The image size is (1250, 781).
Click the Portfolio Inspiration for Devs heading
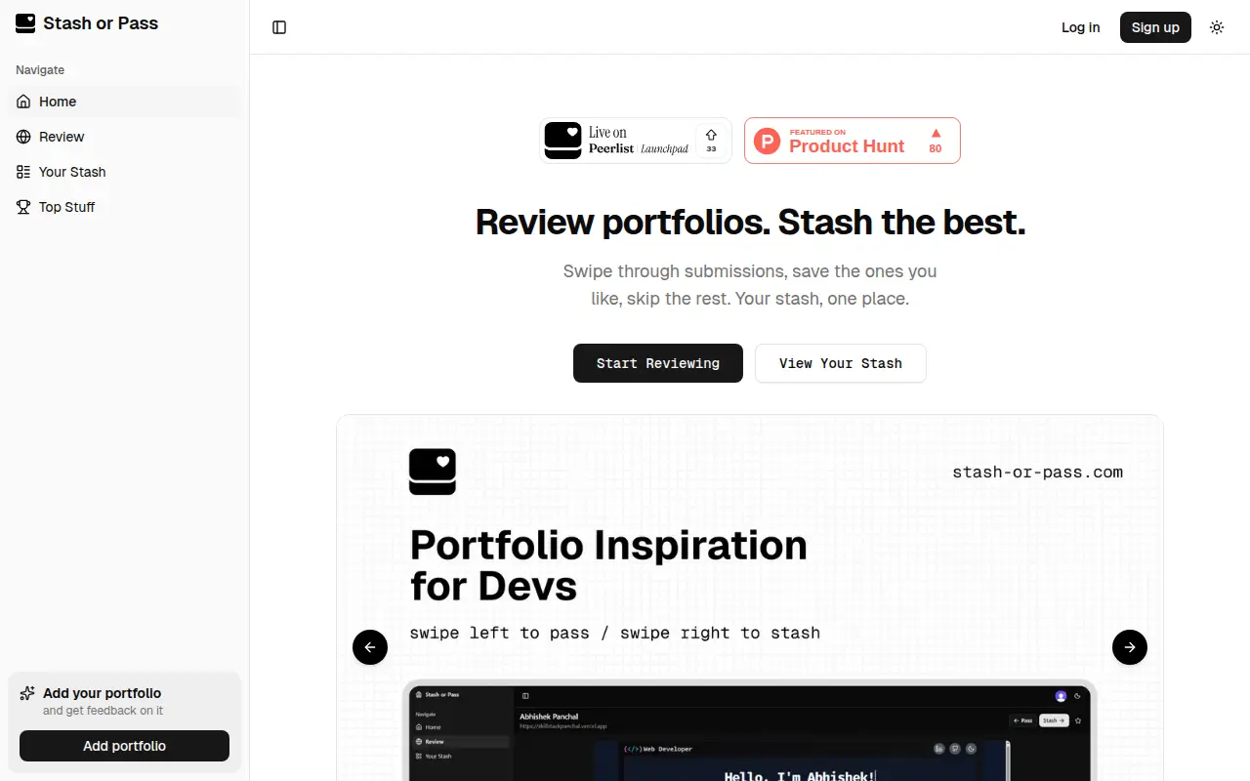[x=608, y=565]
